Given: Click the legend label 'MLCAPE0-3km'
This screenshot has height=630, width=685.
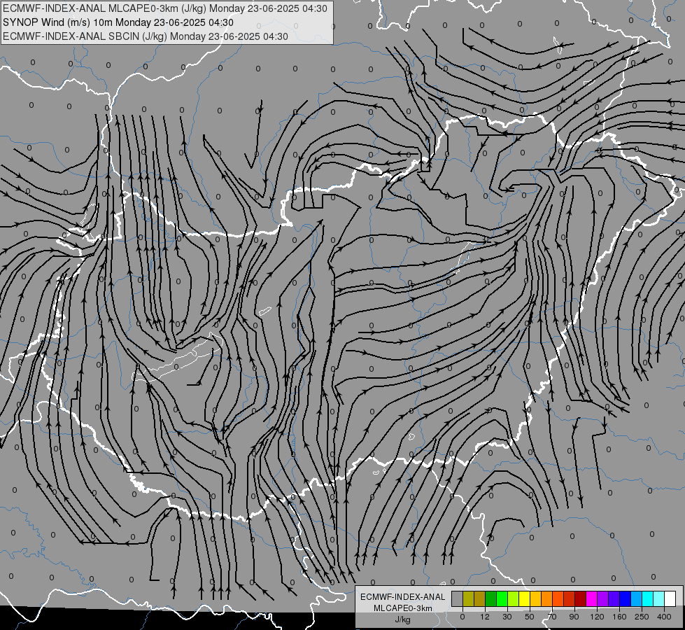Looking at the screenshot, I should click(x=403, y=608).
